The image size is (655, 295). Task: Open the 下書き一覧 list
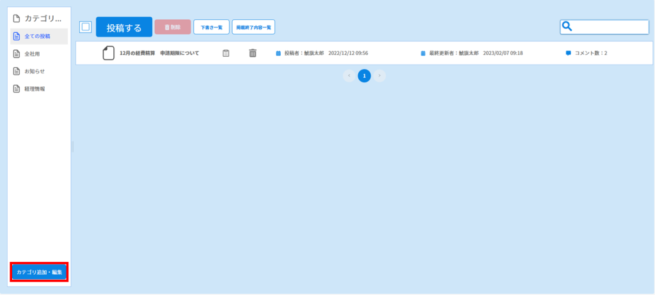211,27
